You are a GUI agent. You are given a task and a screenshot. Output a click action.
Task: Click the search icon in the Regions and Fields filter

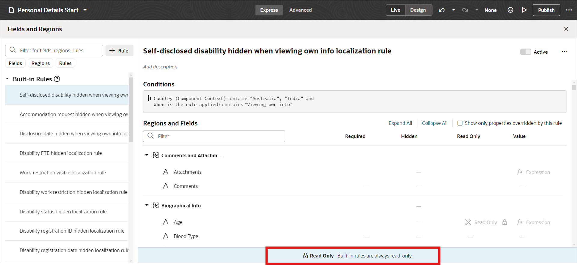(x=151, y=136)
